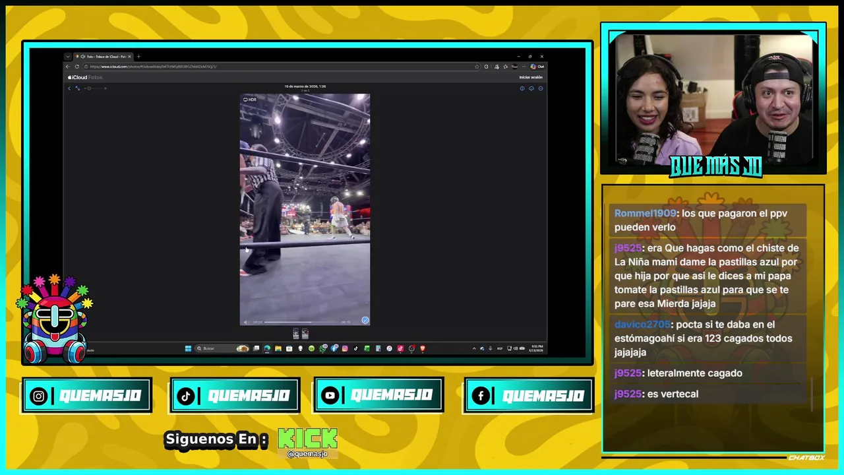Open Microsoft Edge from the taskbar

point(267,348)
